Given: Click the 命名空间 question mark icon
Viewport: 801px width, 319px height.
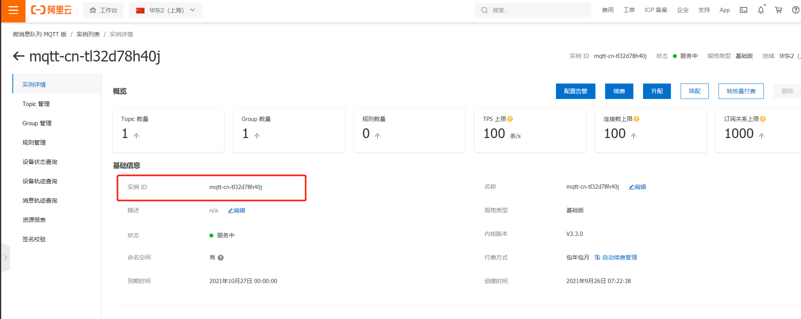Looking at the screenshot, I should pos(221,258).
